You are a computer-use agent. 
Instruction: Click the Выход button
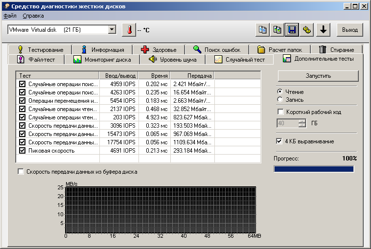[349, 30]
